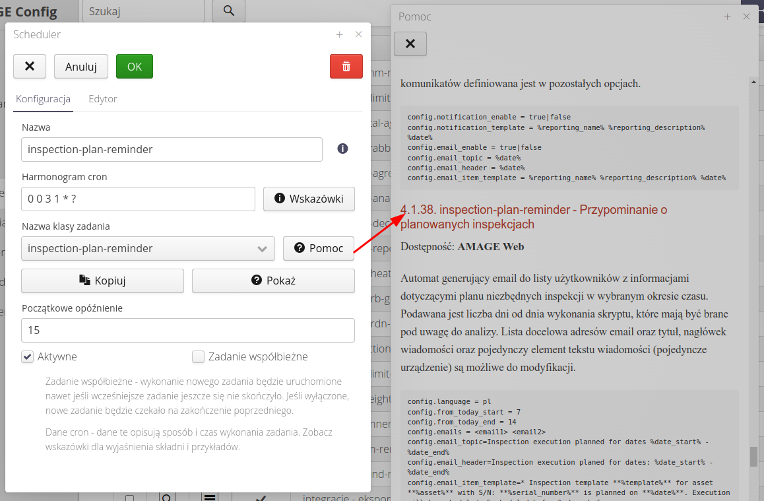
Task: Click the X button in Scheduler toolbar
Action: [x=30, y=67]
